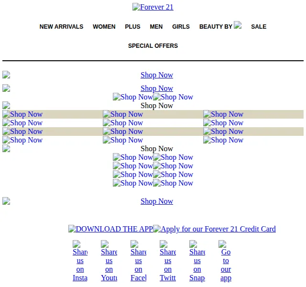Click the Go to our app link
The width and height of the screenshot is (306, 287).
click(226, 261)
